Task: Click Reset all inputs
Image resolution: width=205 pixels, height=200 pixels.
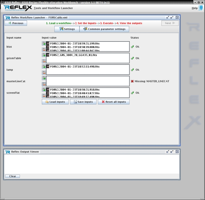Action: [114, 102]
